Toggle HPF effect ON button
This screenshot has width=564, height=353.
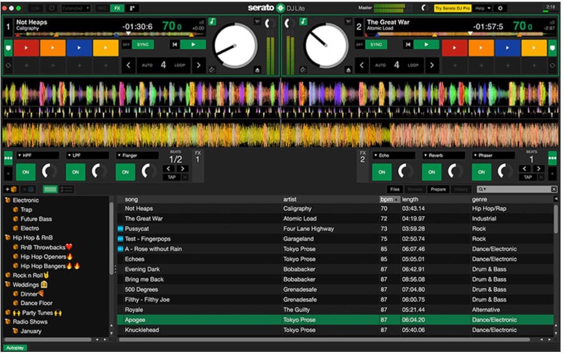point(26,172)
